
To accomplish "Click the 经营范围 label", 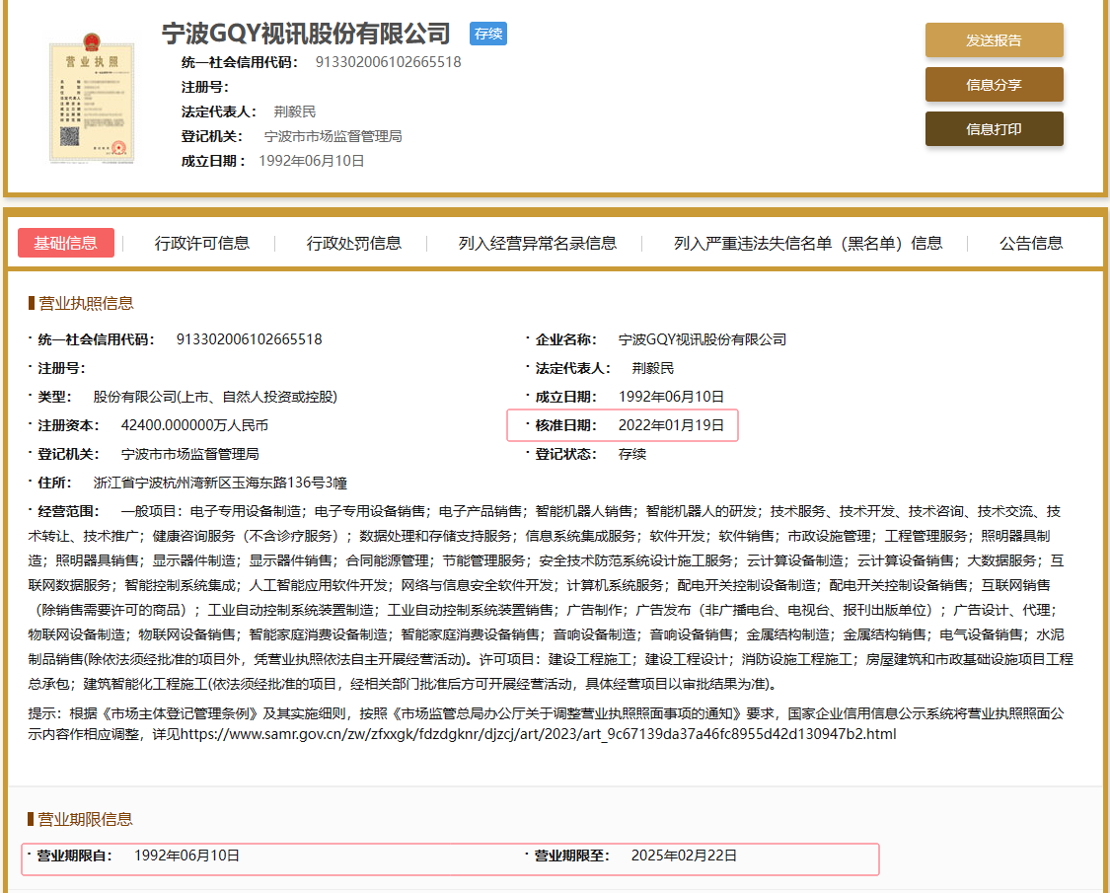I will 68,511.
